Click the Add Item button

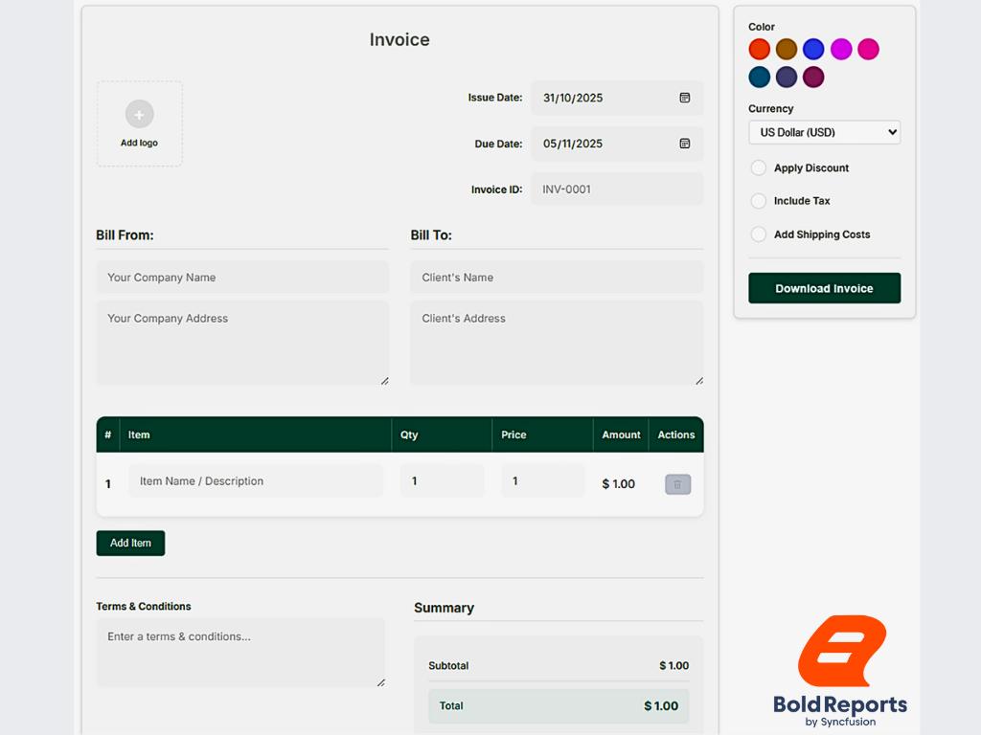[130, 544]
